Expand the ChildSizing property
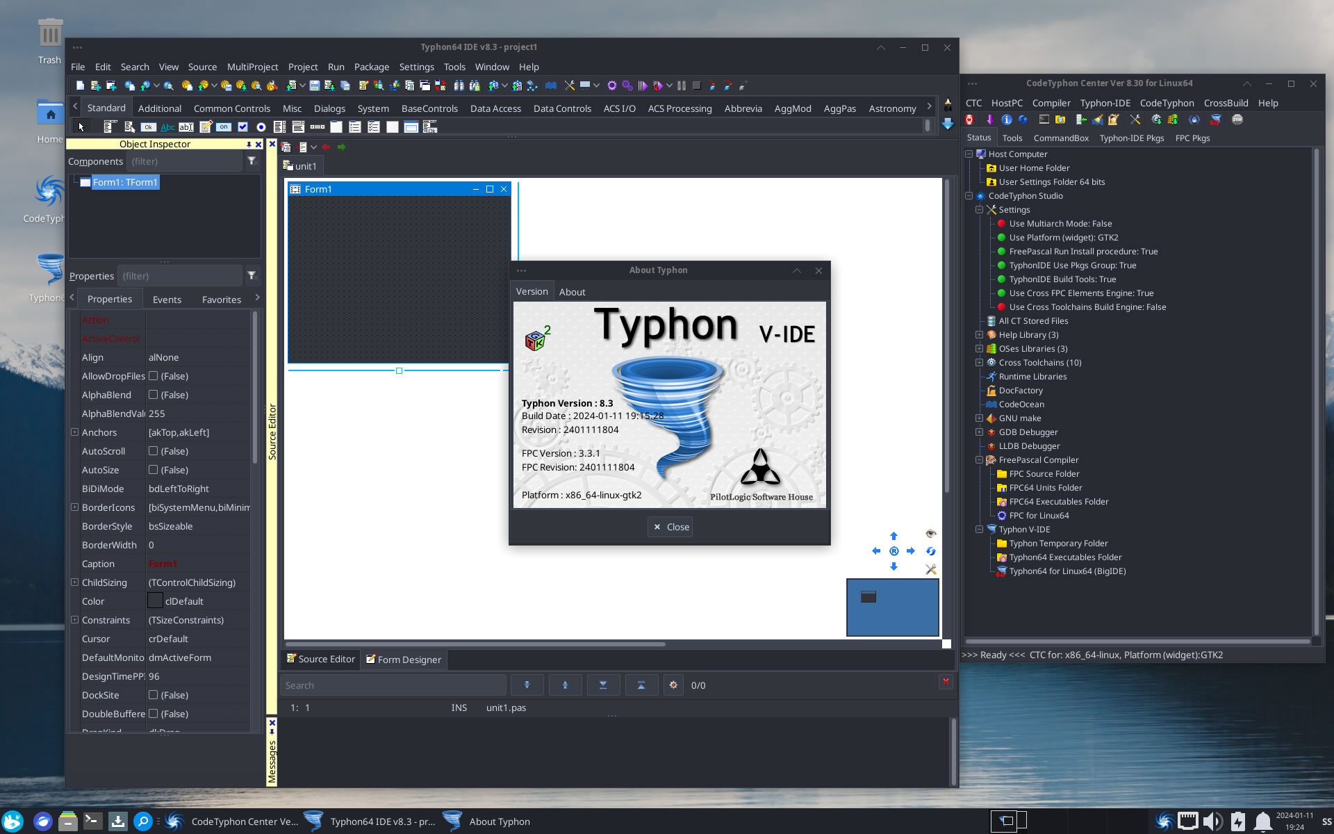This screenshot has height=834, width=1334. [x=74, y=582]
